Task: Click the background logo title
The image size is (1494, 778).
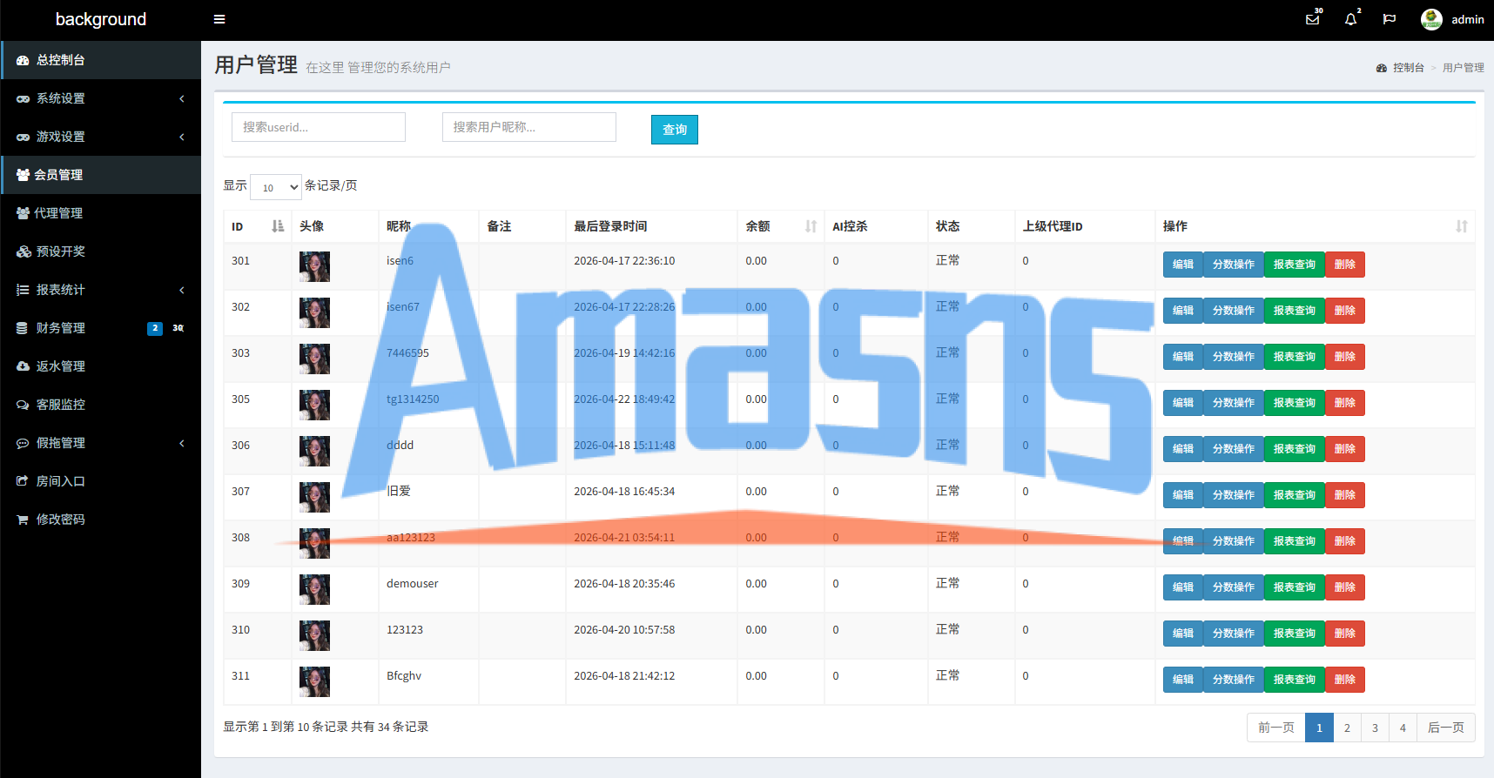Action: click(x=101, y=19)
